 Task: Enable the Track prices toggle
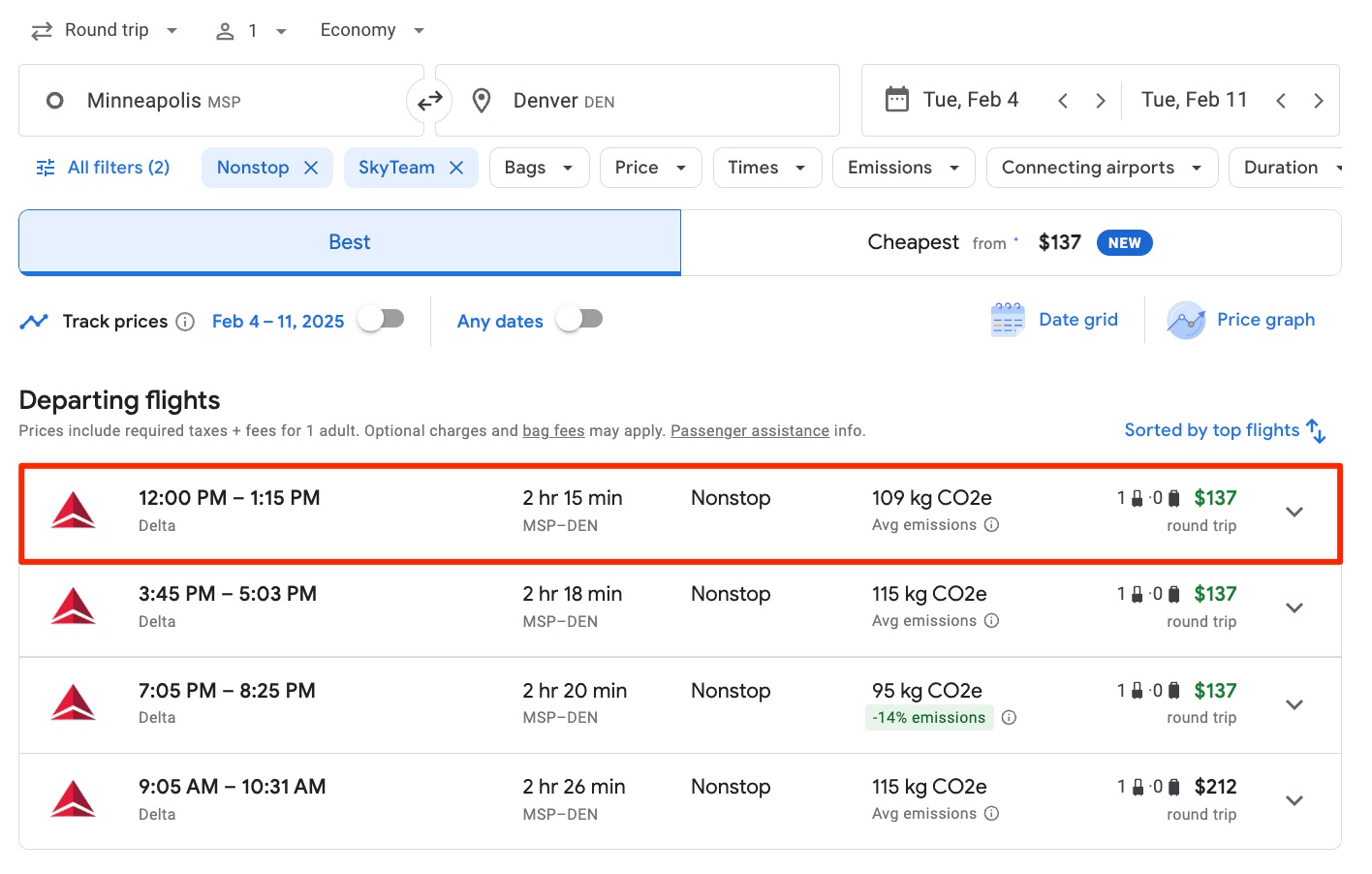click(x=381, y=317)
